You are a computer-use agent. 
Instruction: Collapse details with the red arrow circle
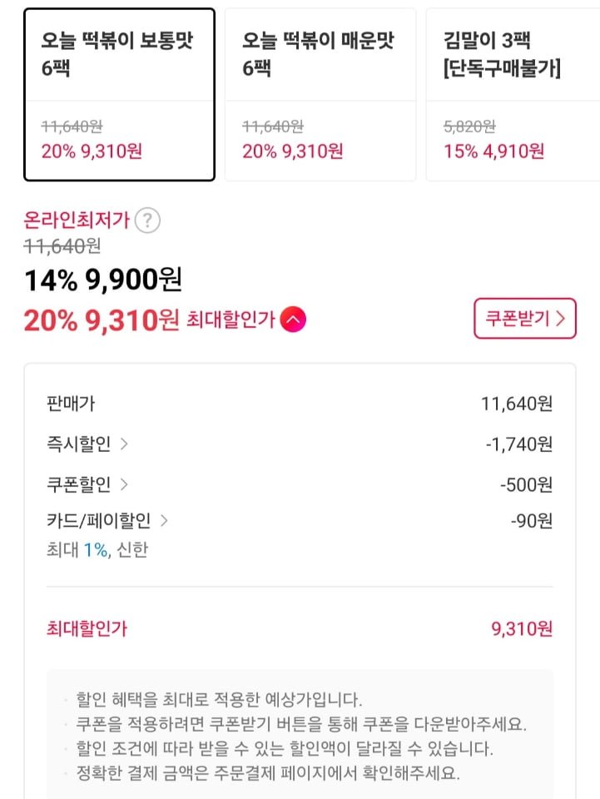(293, 320)
